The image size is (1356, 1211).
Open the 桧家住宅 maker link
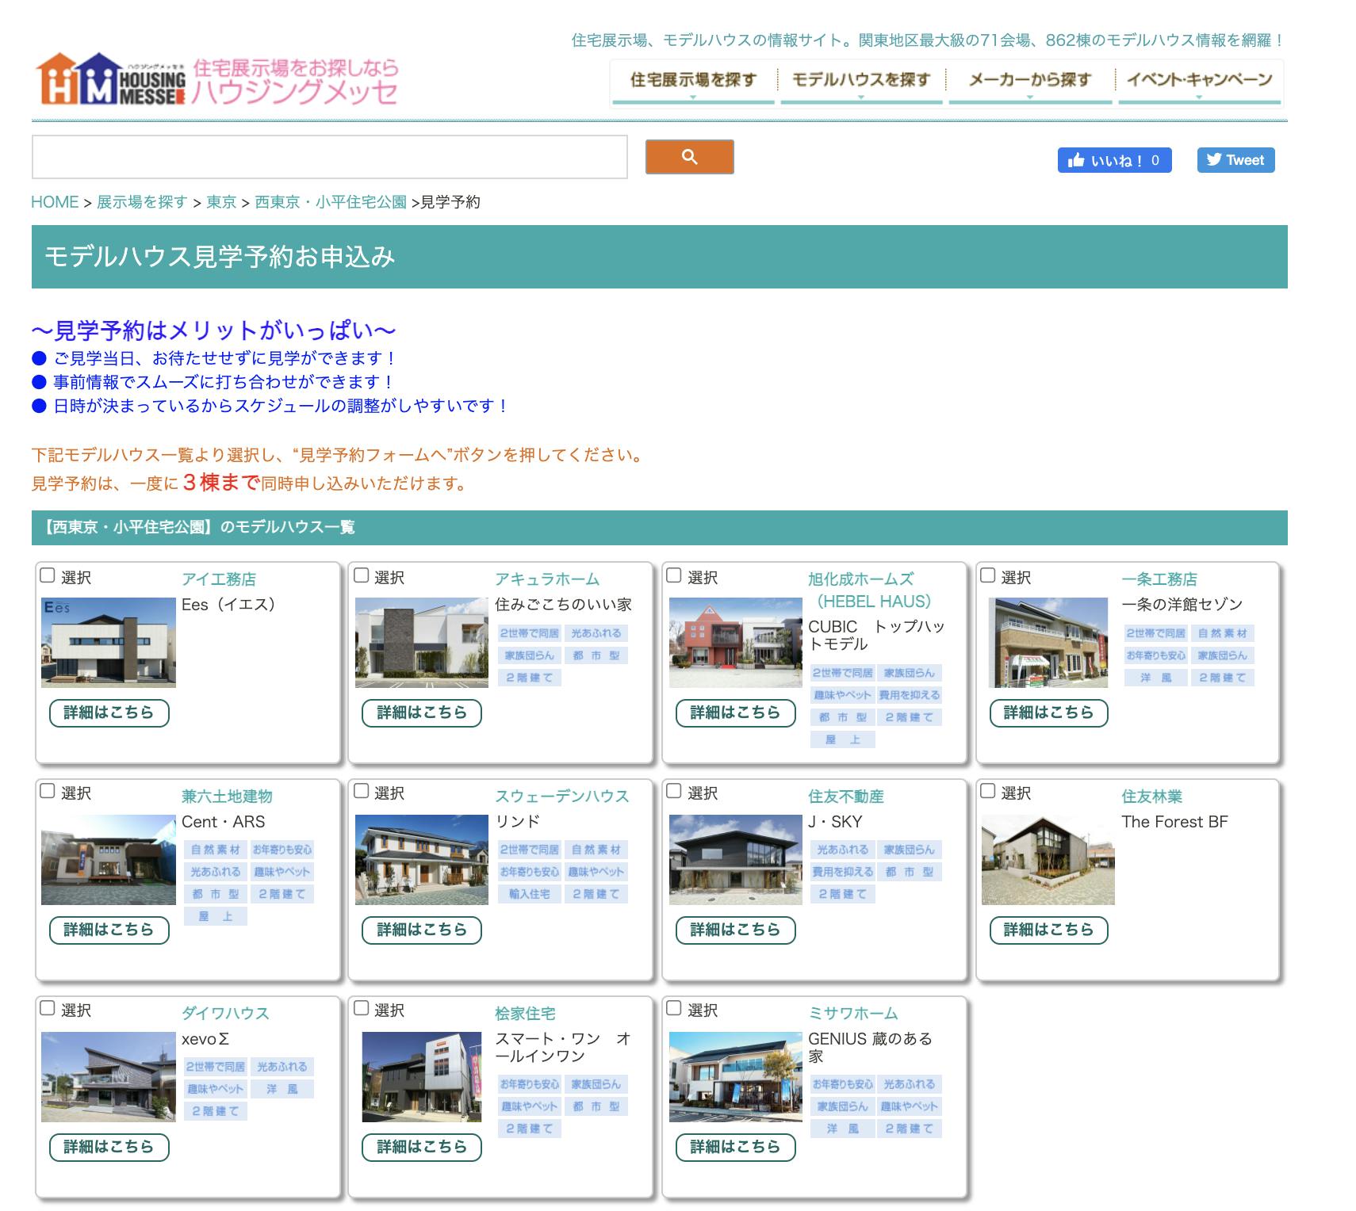click(x=525, y=1014)
